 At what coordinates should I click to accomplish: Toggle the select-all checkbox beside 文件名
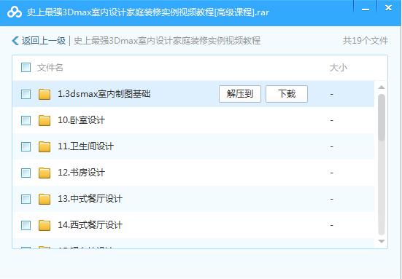[26, 68]
